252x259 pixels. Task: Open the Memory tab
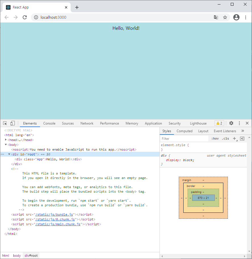pos(132,123)
